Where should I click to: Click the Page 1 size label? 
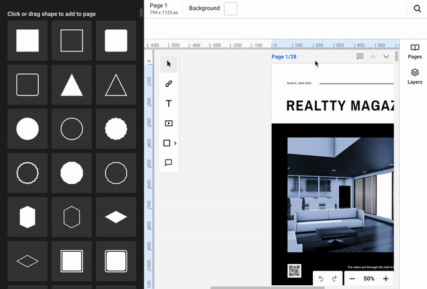(164, 9)
